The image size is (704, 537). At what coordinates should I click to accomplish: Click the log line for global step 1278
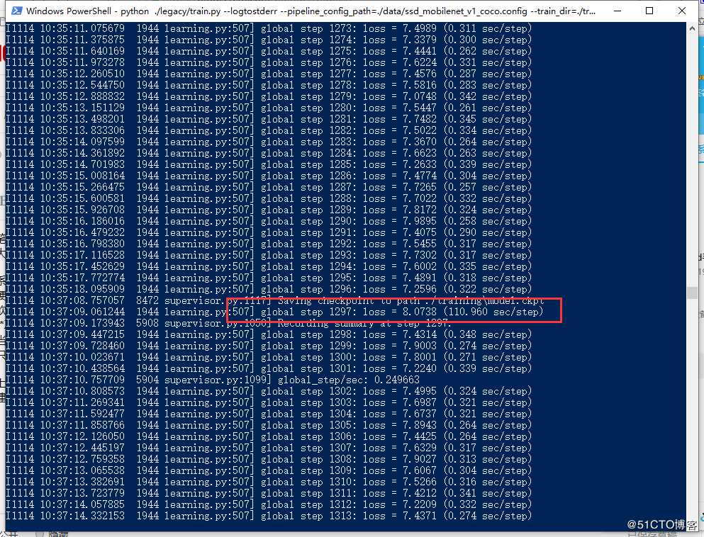[269, 85]
